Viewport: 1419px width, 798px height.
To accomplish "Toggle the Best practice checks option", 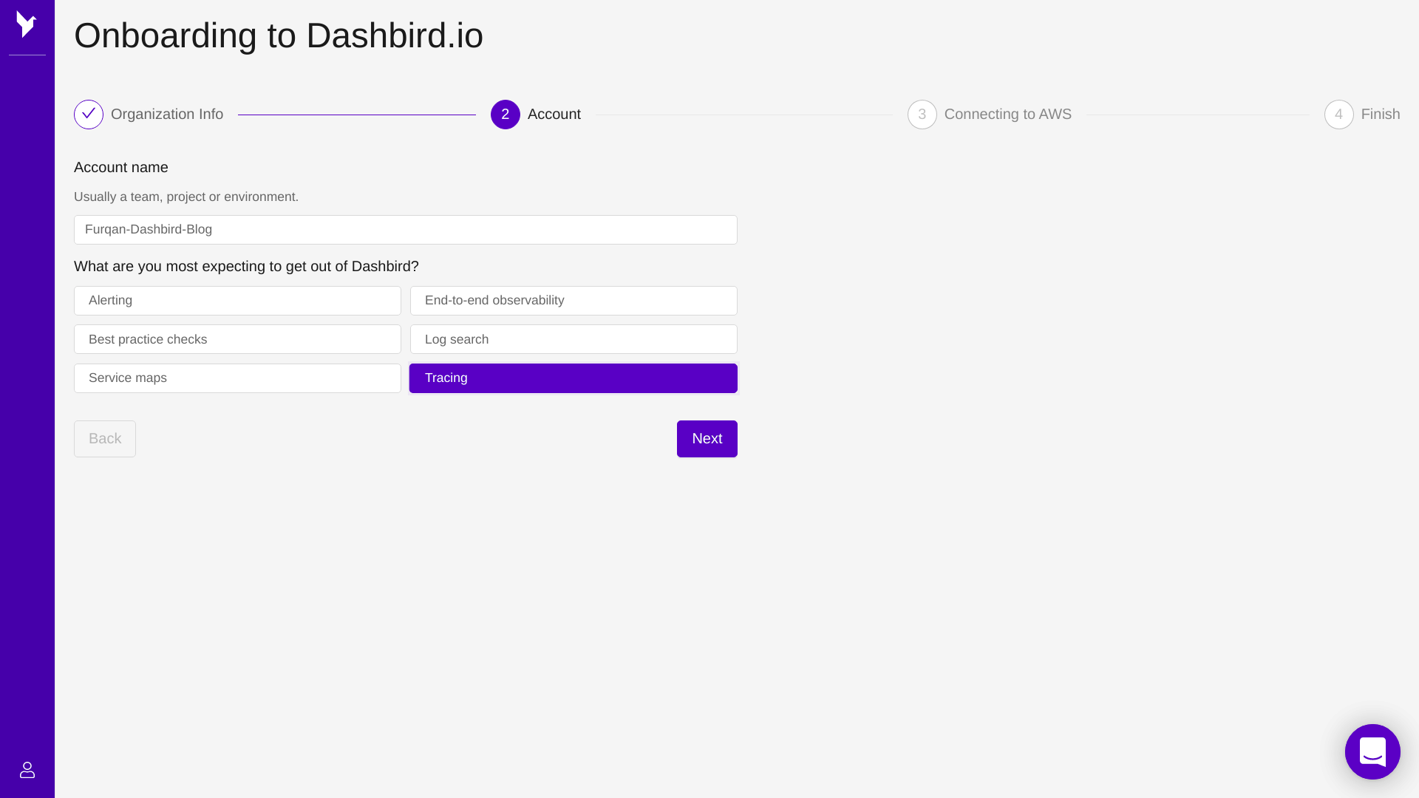I will tap(238, 339).
